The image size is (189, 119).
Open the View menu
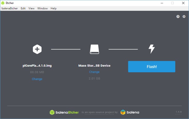click(31, 9)
